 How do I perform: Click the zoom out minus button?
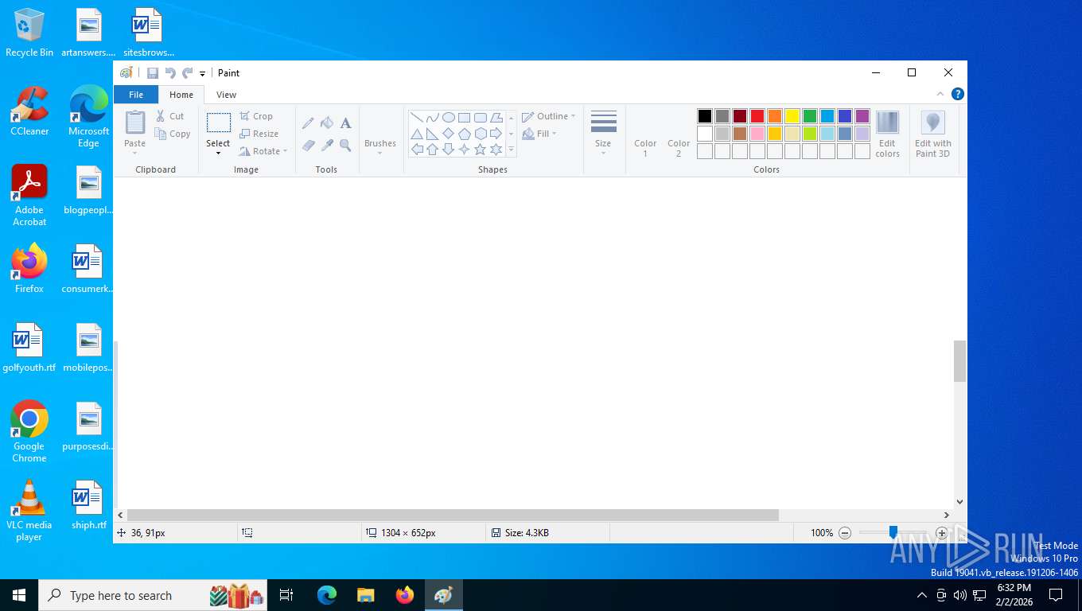click(845, 533)
